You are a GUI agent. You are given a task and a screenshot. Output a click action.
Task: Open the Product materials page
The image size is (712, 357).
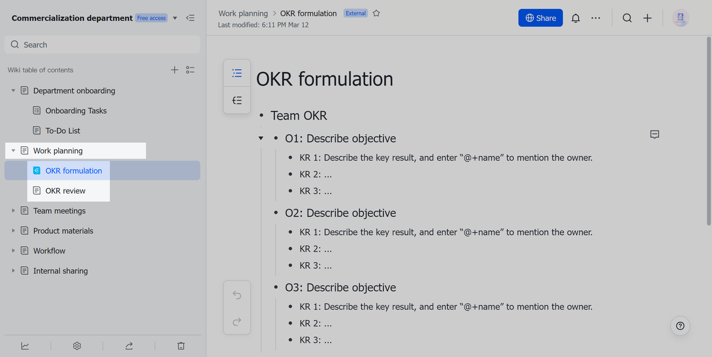pos(63,230)
